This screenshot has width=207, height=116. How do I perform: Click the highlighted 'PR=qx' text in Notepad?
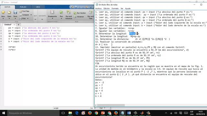pyautogui.click(x=132, y=34)
